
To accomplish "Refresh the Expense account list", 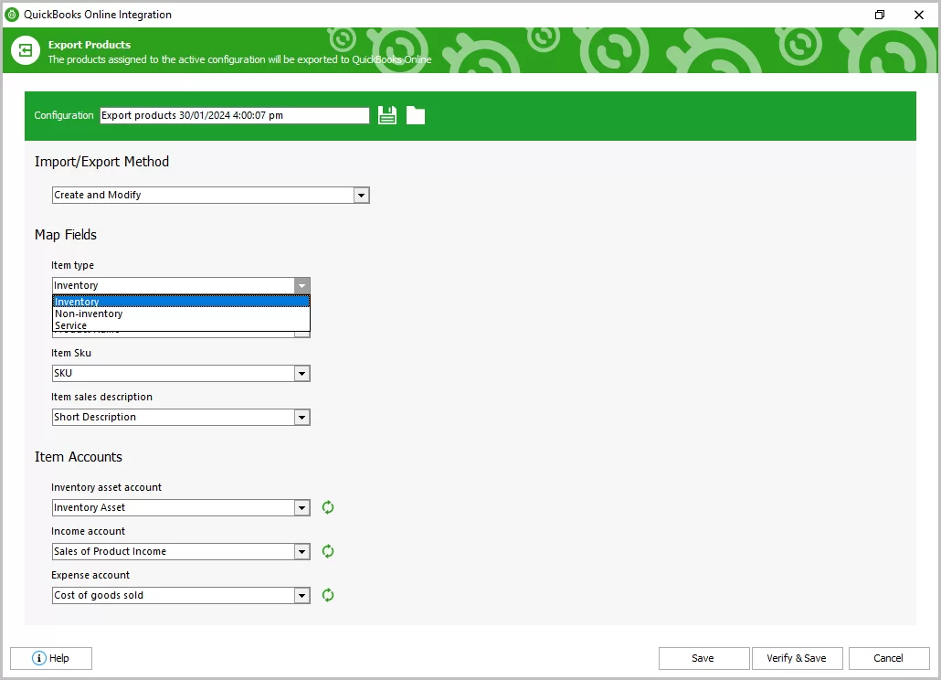I will click(328, 595).
